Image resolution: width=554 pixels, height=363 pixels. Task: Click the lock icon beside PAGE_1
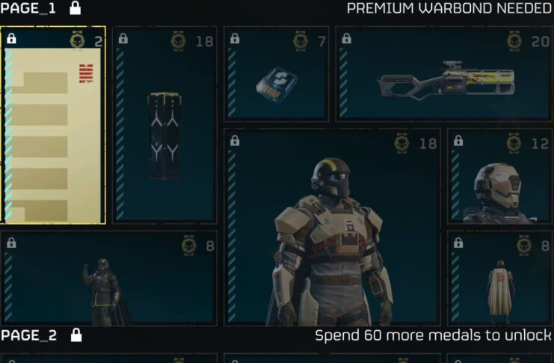75,7
